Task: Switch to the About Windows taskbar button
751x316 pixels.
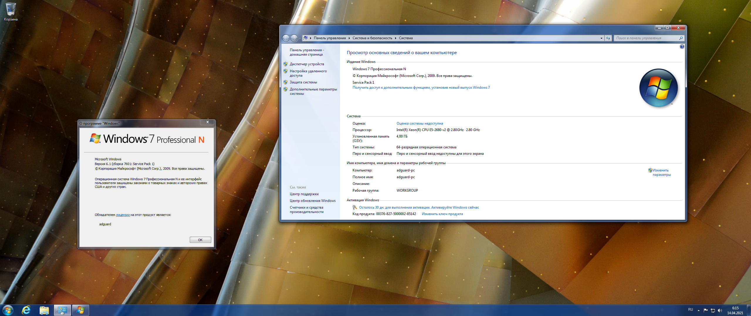Action: pos(80,310)
